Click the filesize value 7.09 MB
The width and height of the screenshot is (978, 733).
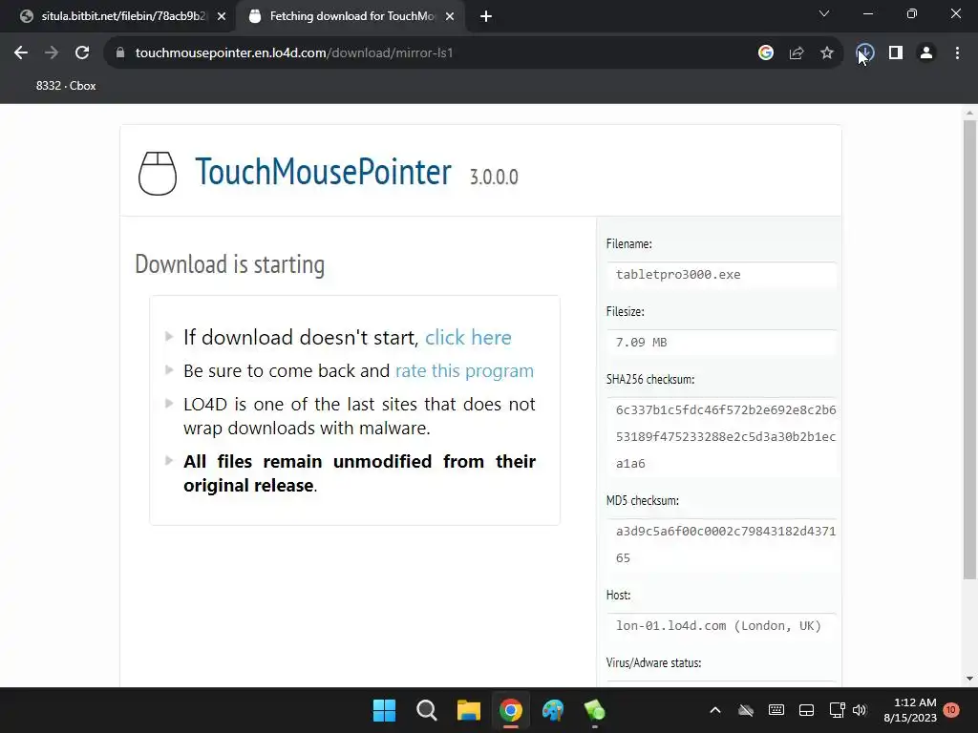coord(641,343)
